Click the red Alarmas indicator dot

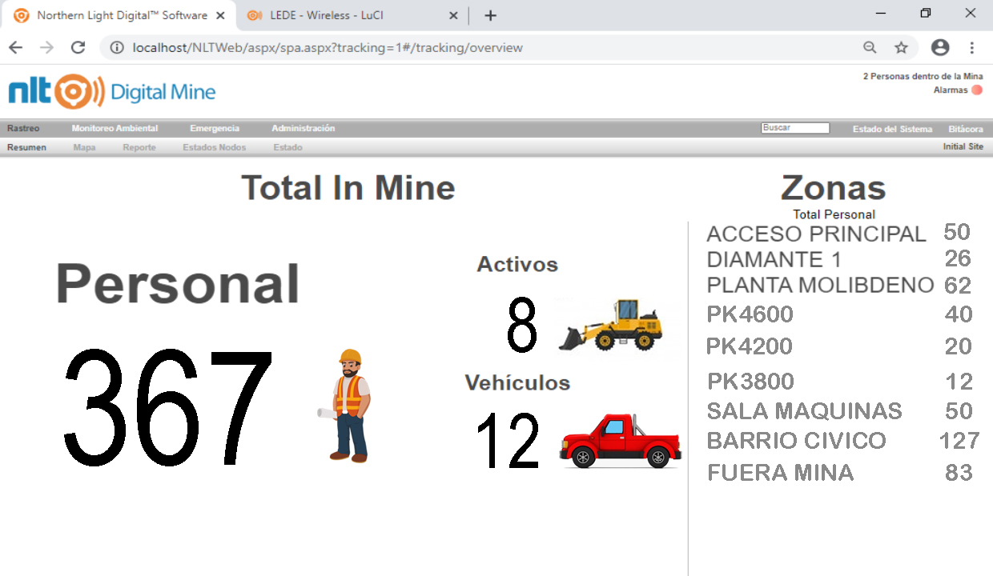pos(977,90)
